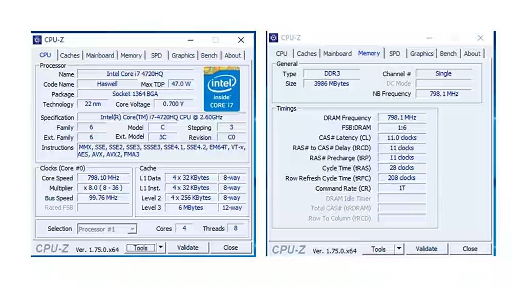Viewport: 512px width, 288px height.
Task: Open the Processor #1 selection dropdown
Action: pyautogui.click(x=107, y=229)
